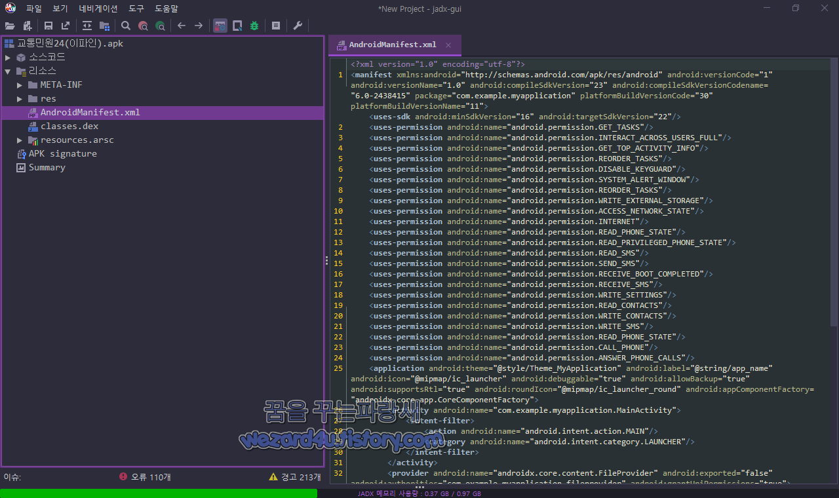The image size is (839, 498).
Task: Click the Open file folder icon
Action: click(x=10, y=26)
